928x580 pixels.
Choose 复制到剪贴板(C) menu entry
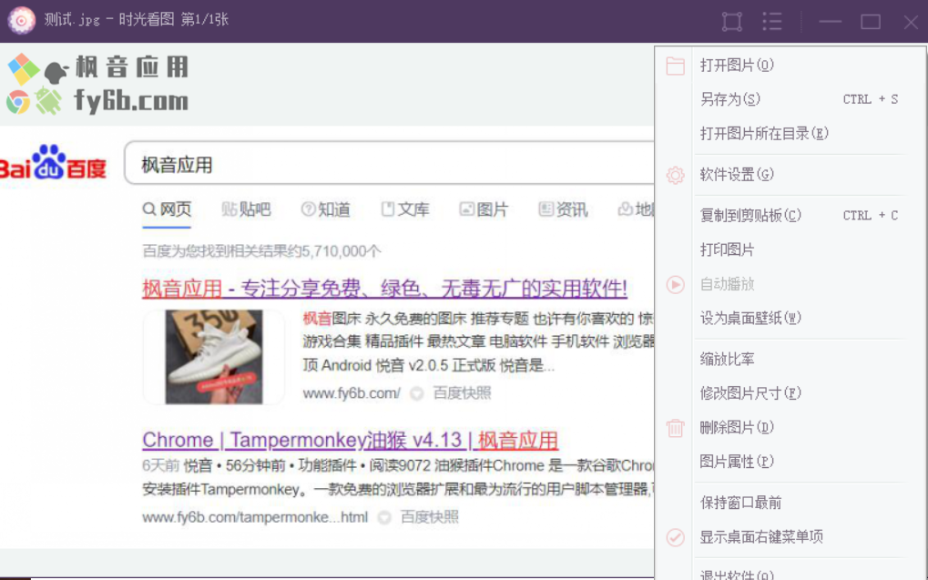point(750,216)
